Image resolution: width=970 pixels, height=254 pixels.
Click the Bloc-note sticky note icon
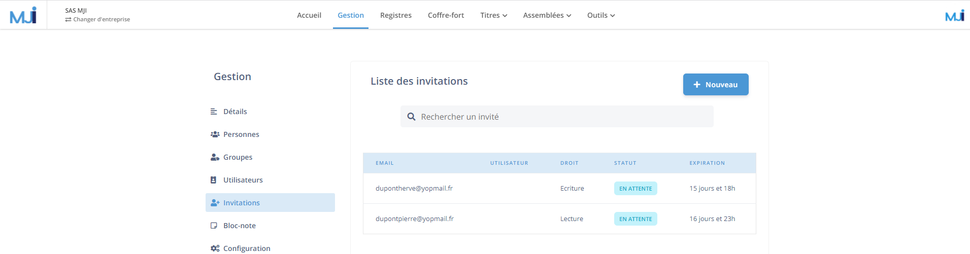pos(214,226)
